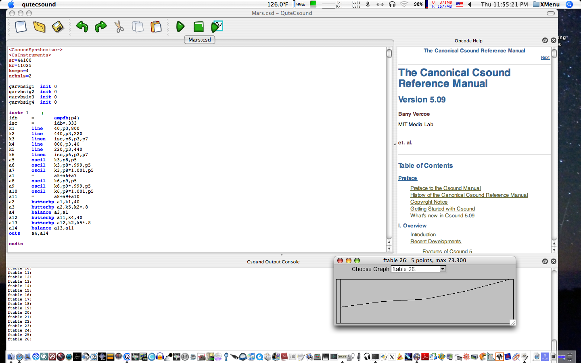Close the Opcode Help panel
581x363 pixels.
[x=554, y=40]
